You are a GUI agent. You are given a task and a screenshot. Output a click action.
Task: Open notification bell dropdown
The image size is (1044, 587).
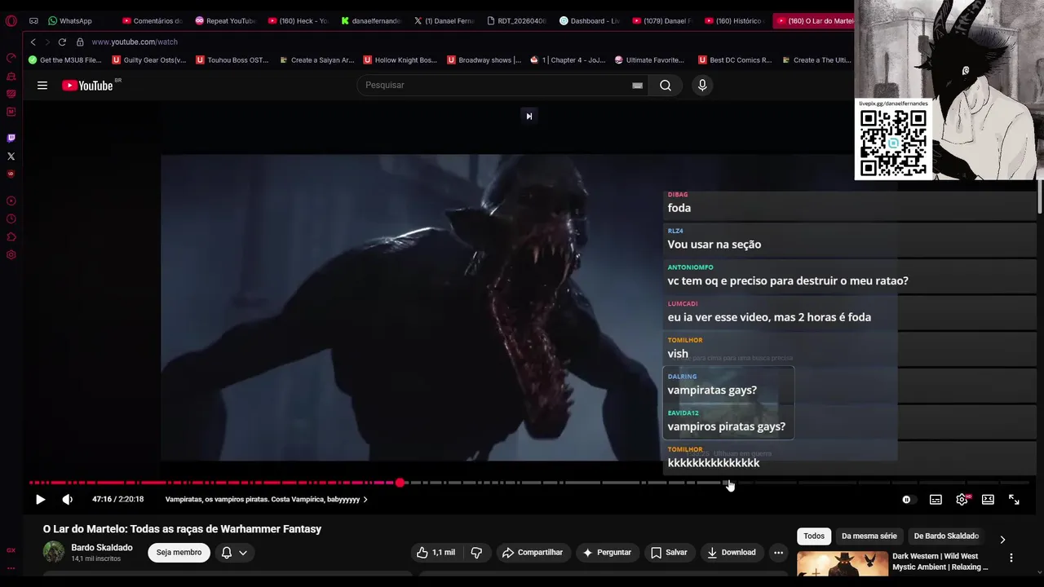234,553
